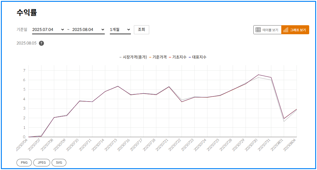This screenshot has width=317, height=170.
Task: Download chart as PNG
Action: [24, 162]
